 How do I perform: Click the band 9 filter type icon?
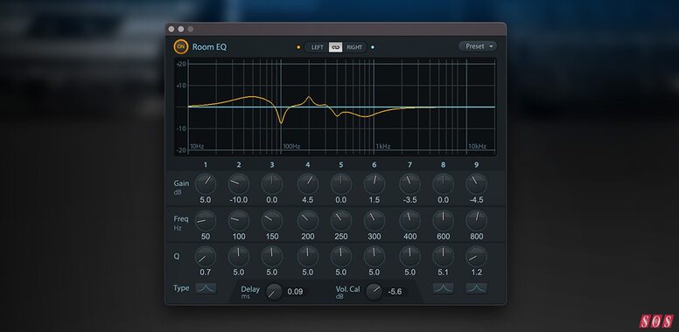point(476,288)
